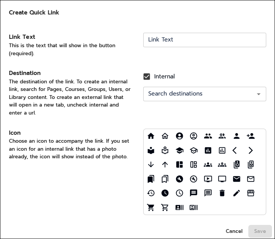Uncheck the Internal checkbox
The width and height of the screenshot is (275, 239).
tap(147, 76)
